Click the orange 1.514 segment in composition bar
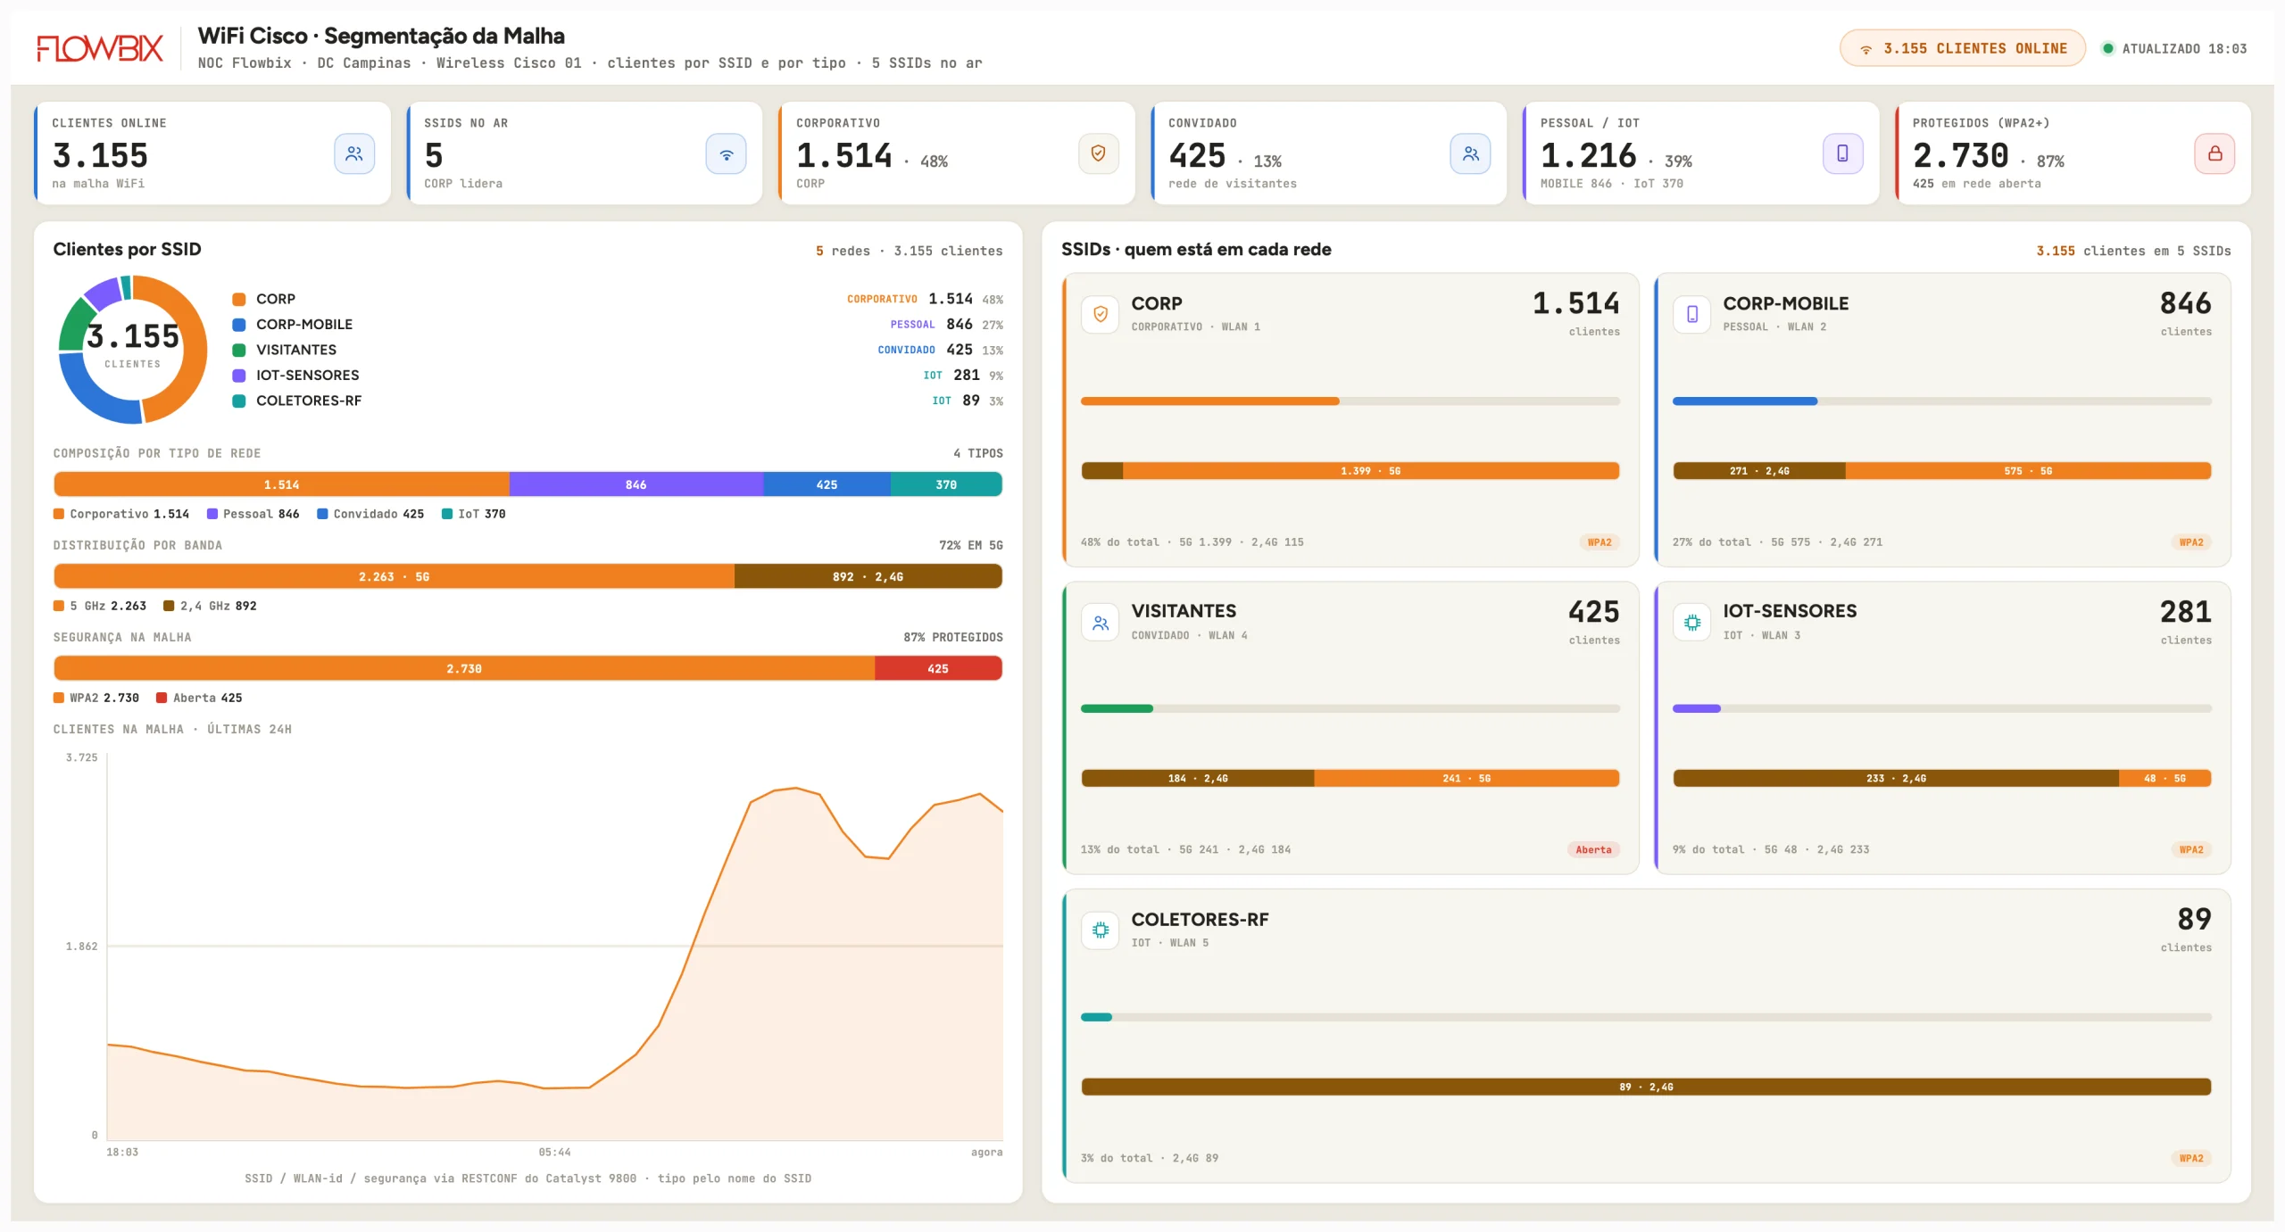Image resolution: width=2285 pixels, height=1232 pixels. click(281, 484)
